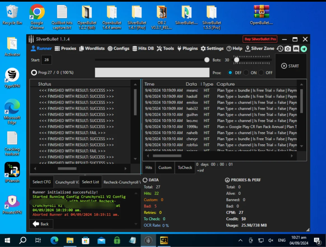Open the history clock icon in toolbar
This screenshot has height=247, width=326.
tap(280, 49)
